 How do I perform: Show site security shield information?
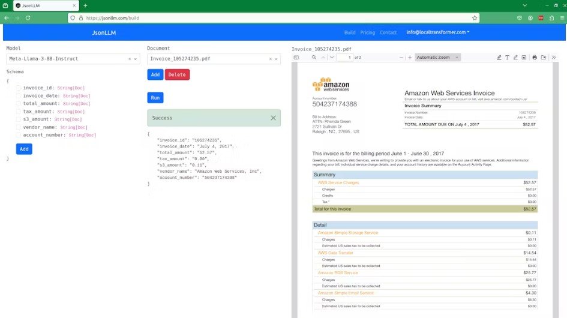(73, 18)
